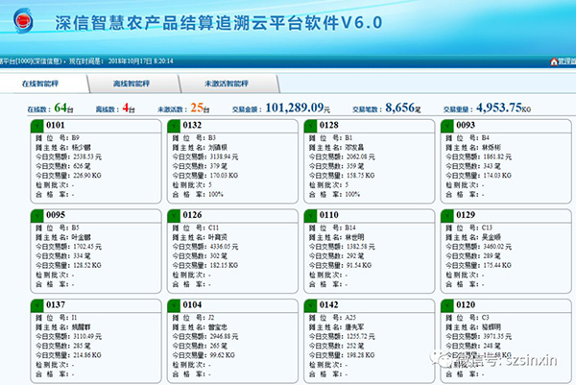576x385 pixels.
Task: Click the green status icon of scale 0126
Action: coord(172,216)
